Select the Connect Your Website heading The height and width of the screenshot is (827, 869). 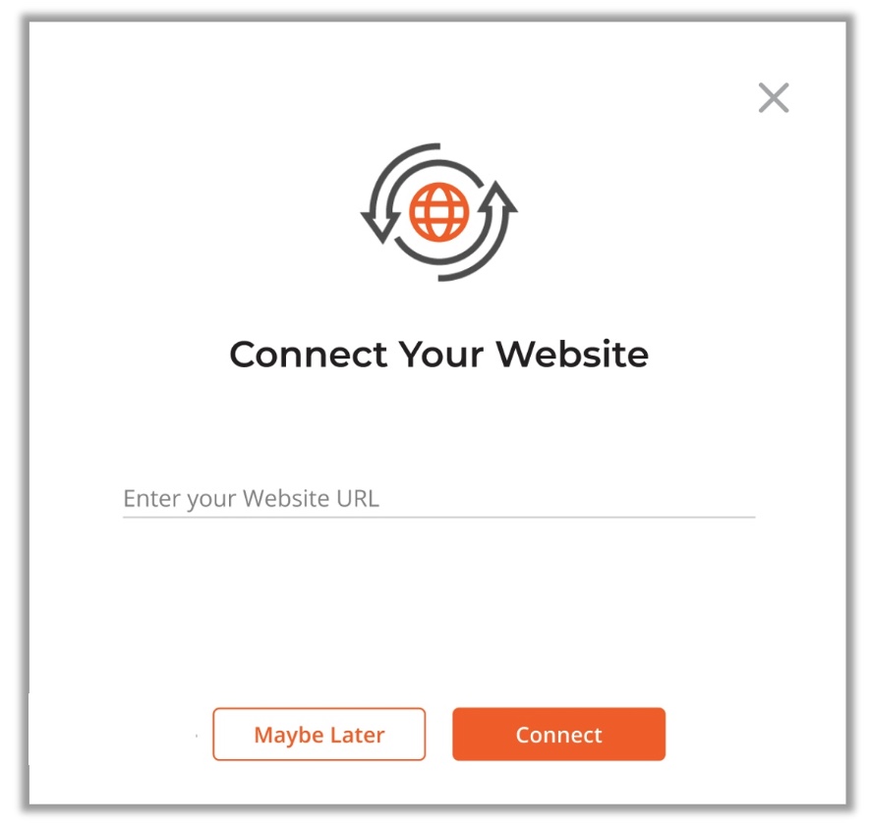click(439, 355)
